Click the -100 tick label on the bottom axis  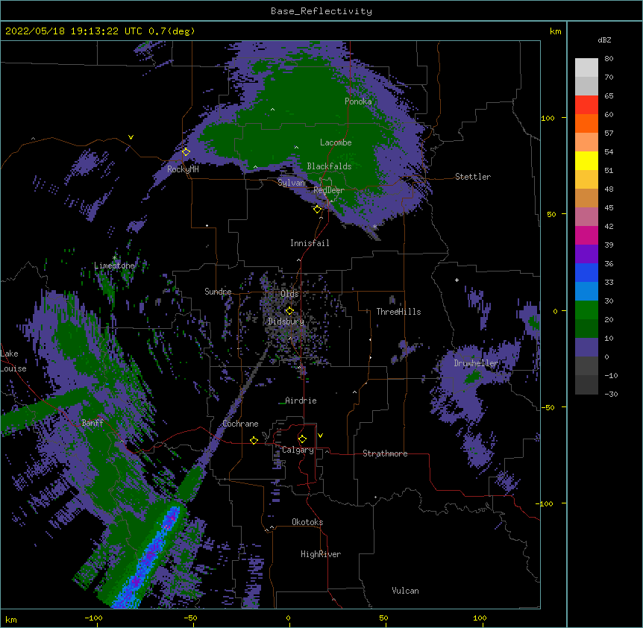tap(93, 618)
